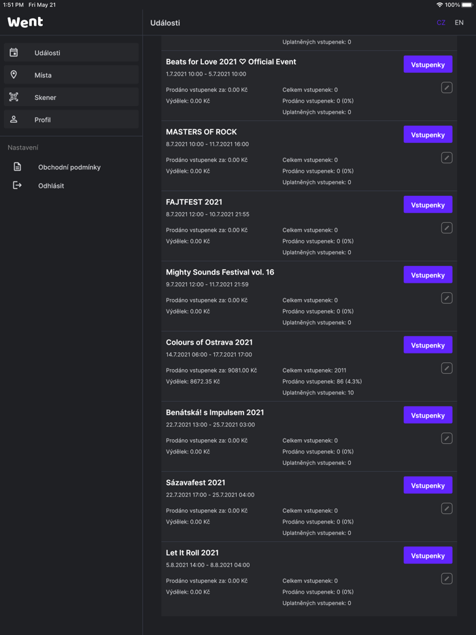Click the Odhlásit logout icon
Screen dimensions: 476x635
coord(18,186)
